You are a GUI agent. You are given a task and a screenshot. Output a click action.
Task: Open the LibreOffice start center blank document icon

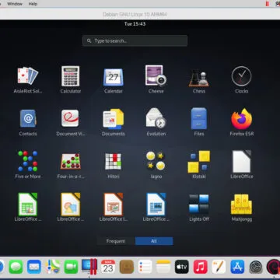[242, 161]
